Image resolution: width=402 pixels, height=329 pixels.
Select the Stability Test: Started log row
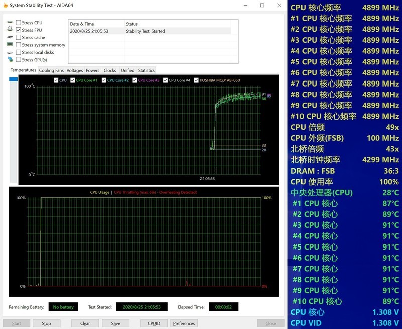tap(151, 31)
